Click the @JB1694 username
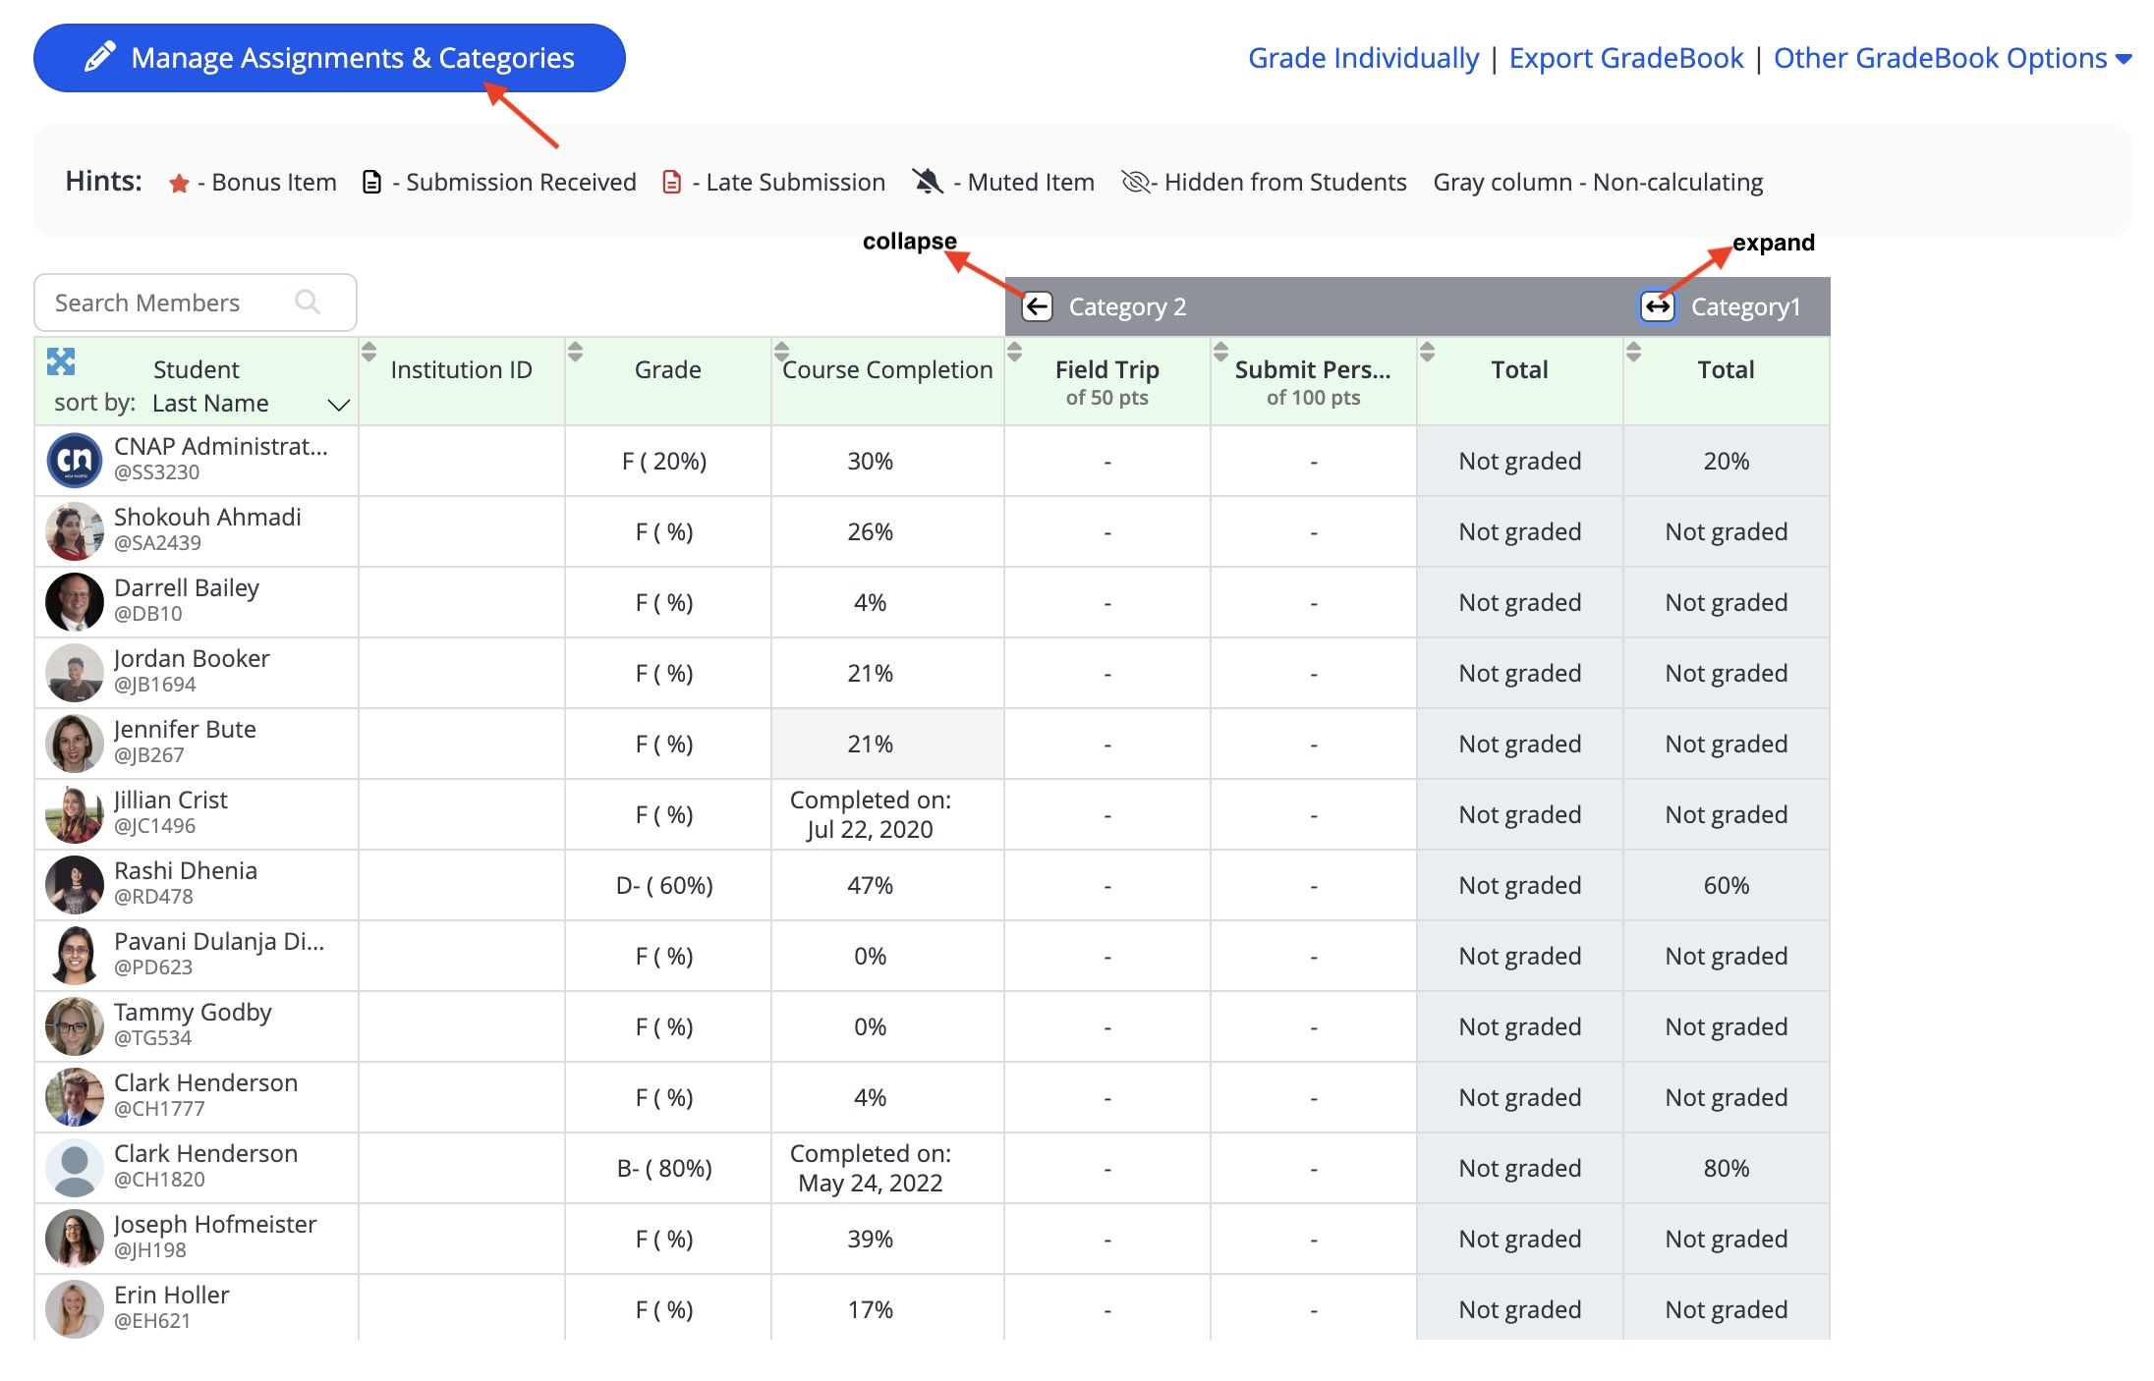The height and width of the screenshot is (1381, 2154). (155, 685)
